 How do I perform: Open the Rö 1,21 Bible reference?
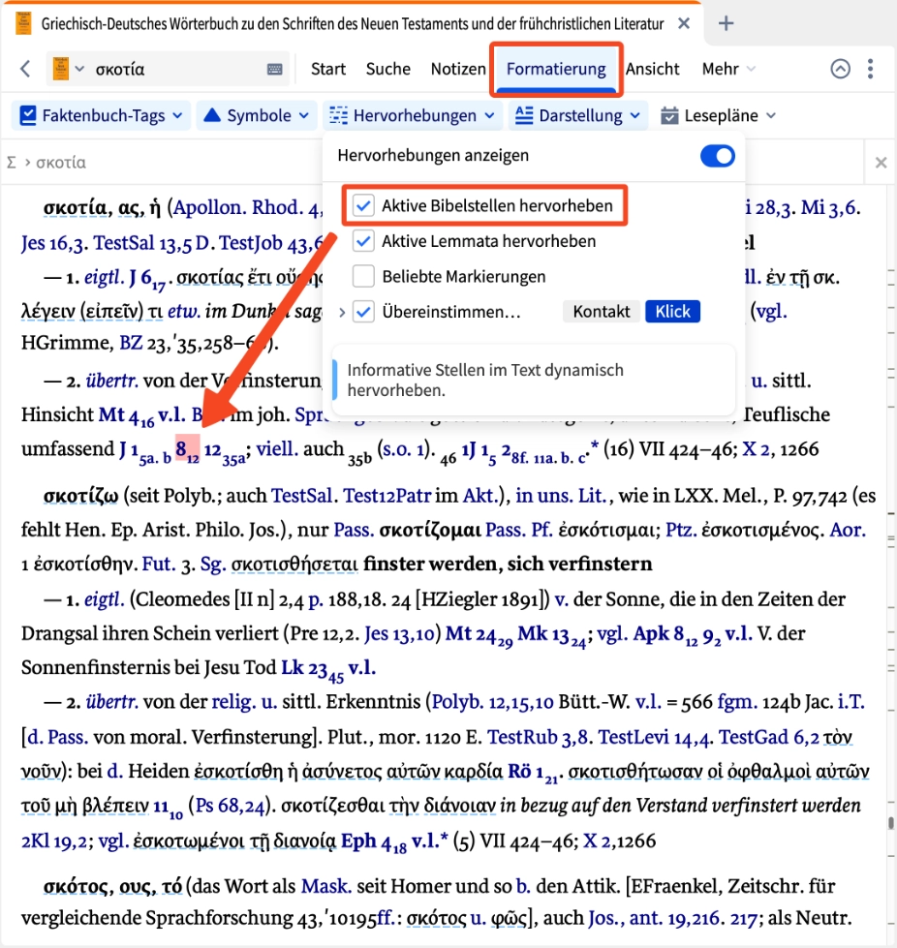(532, 773)
